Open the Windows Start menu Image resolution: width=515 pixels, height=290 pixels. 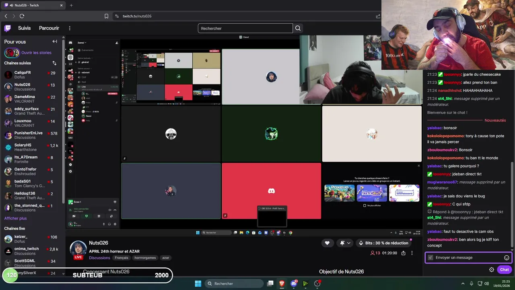[x=198, y=284]
